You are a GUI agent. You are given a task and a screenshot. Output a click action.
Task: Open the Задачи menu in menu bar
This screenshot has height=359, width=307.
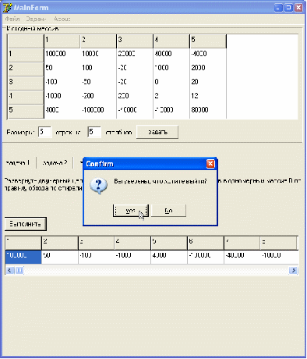[x=36, y=19]
